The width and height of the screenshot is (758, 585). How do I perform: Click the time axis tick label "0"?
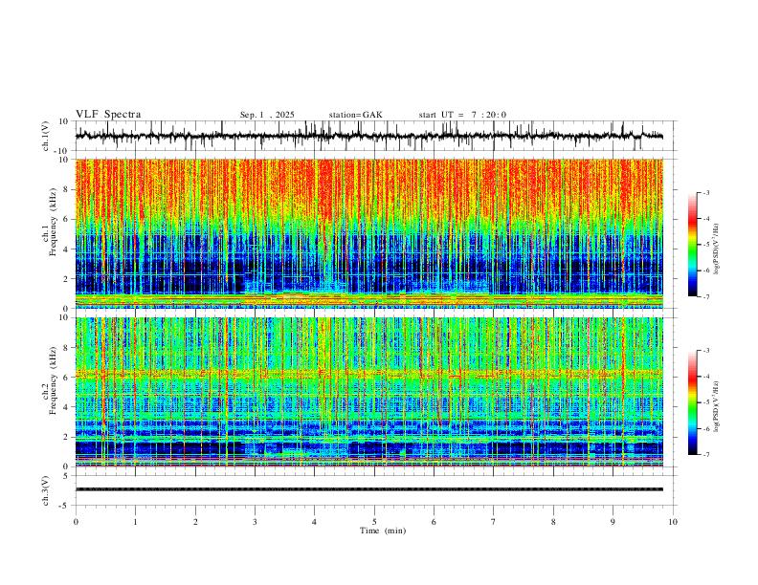pos(76,522)
